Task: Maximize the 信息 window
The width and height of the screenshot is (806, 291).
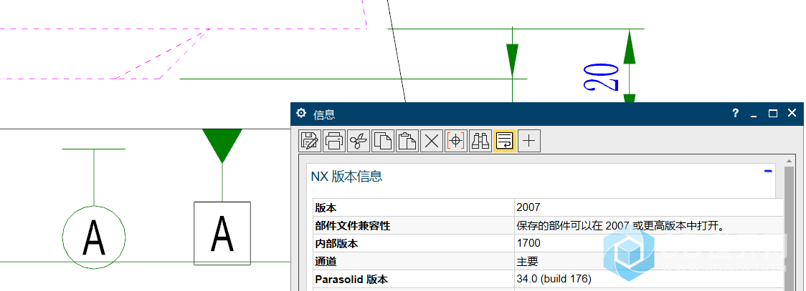Action: [x=772, y=113]
